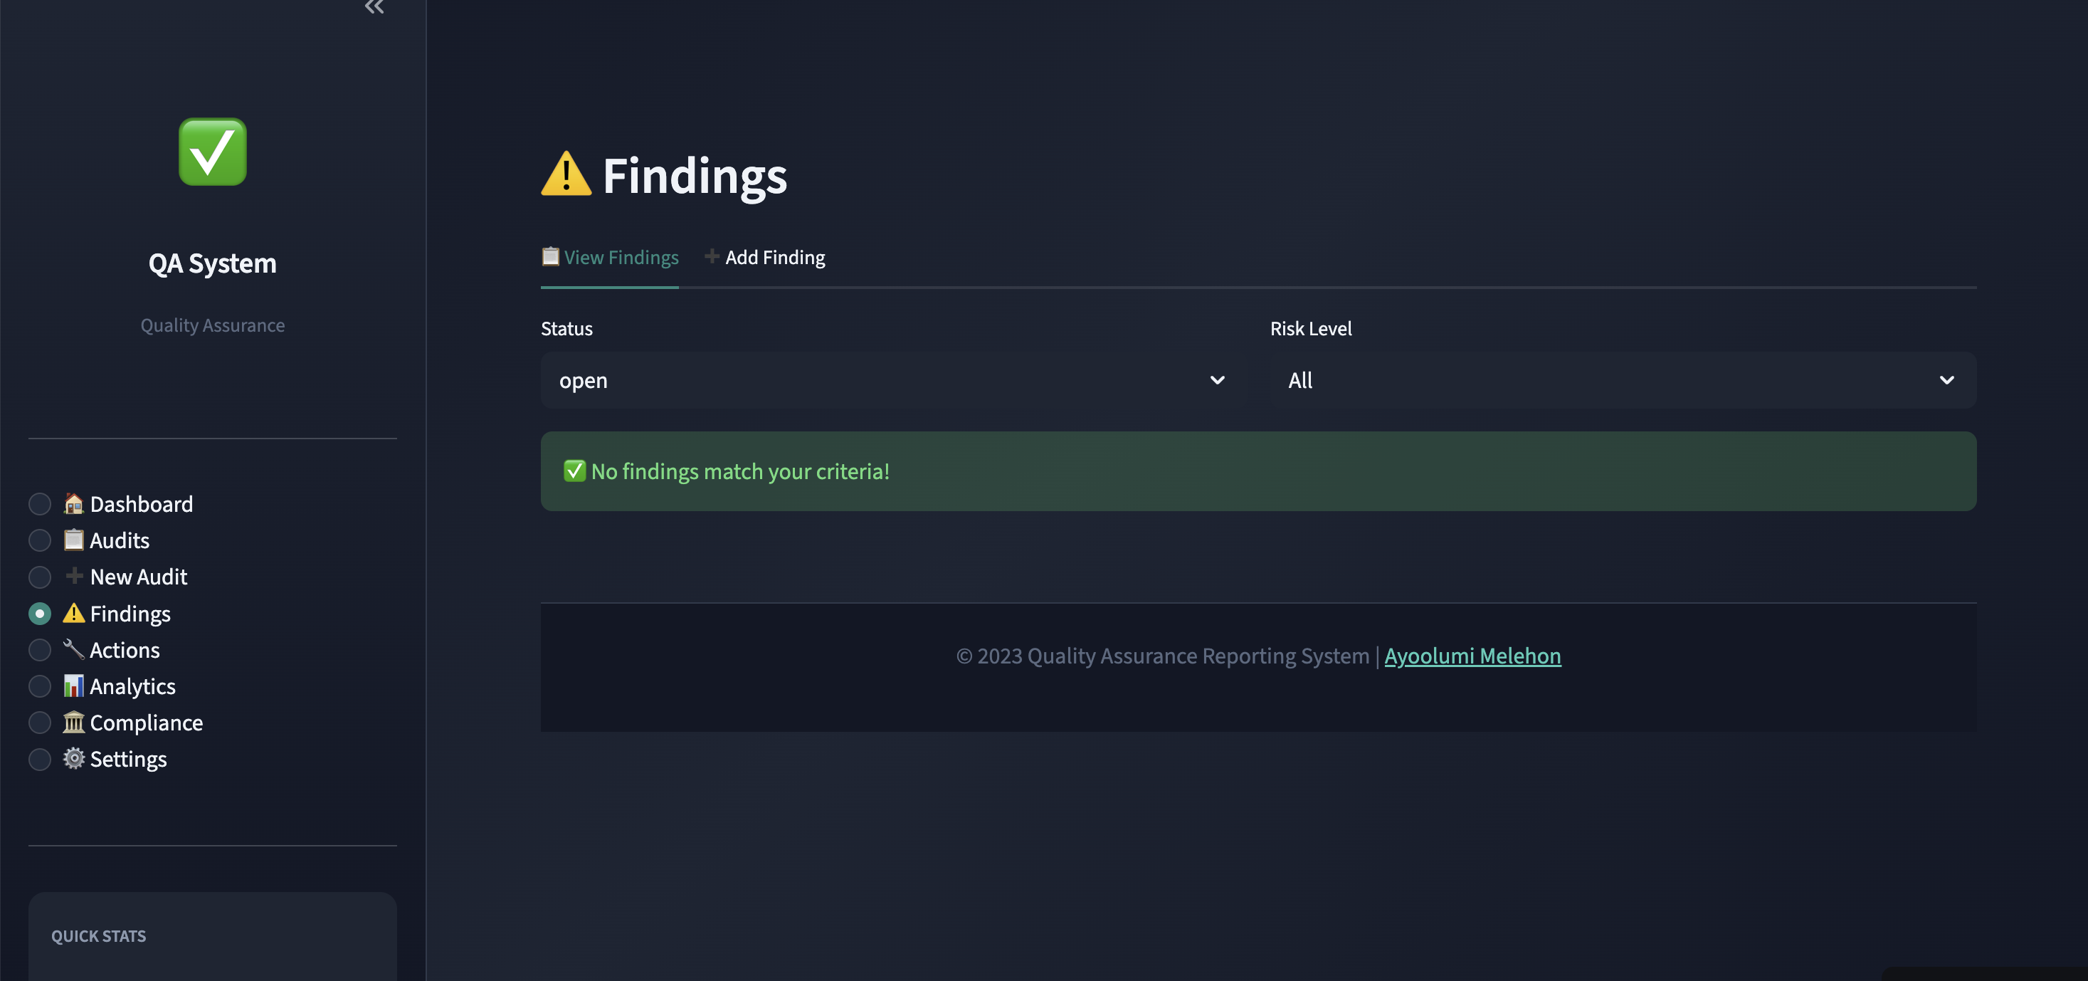Click the large warning icon beside Findings heading
The width and height of the screenshot is (2088, 981).
tap(566, 174)
